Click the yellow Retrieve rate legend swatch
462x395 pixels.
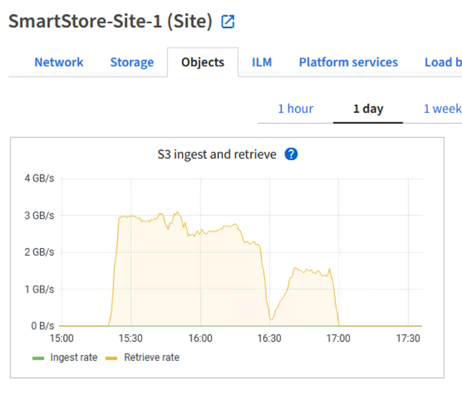(111, 357)
